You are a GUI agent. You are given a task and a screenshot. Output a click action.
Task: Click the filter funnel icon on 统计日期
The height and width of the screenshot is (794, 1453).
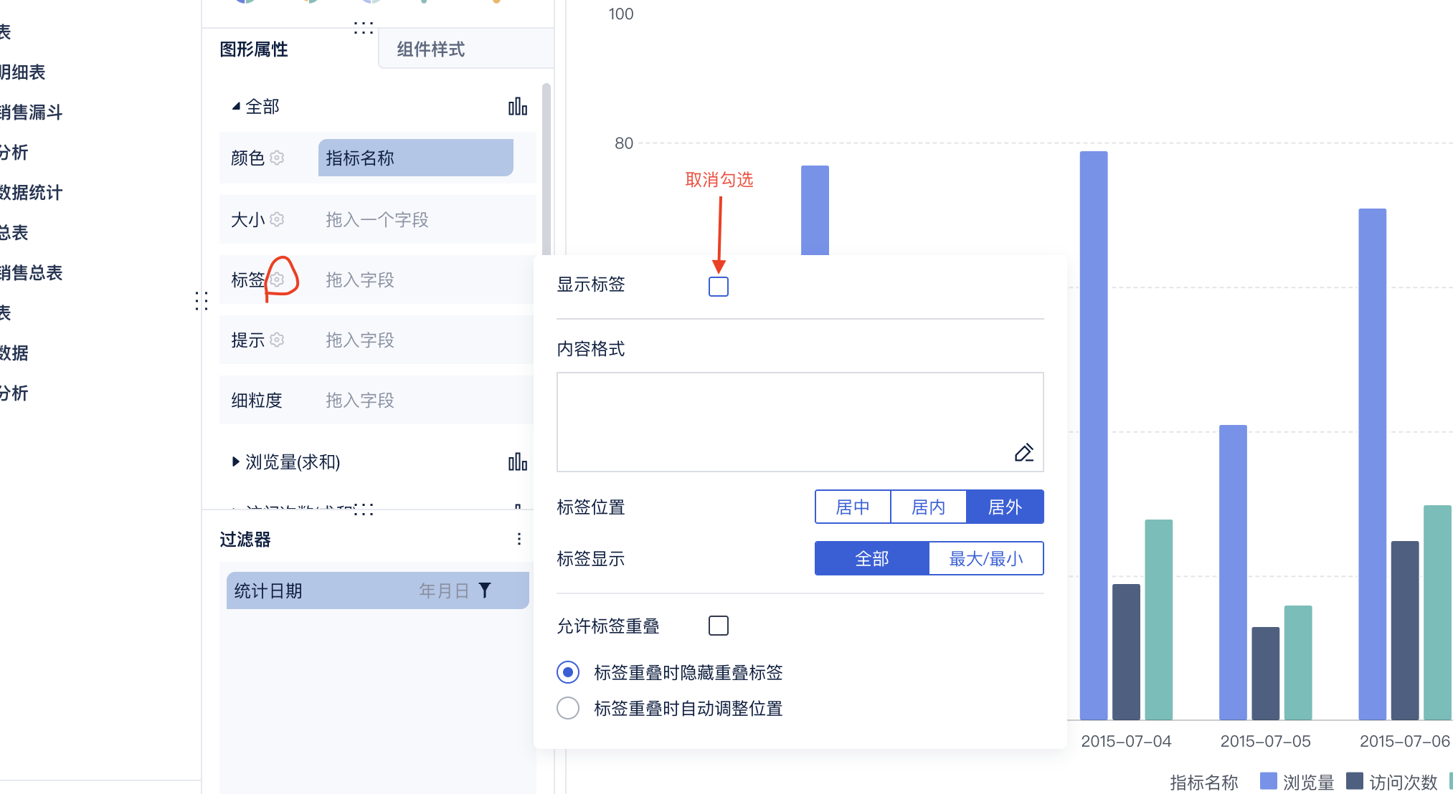click(485, 590)
